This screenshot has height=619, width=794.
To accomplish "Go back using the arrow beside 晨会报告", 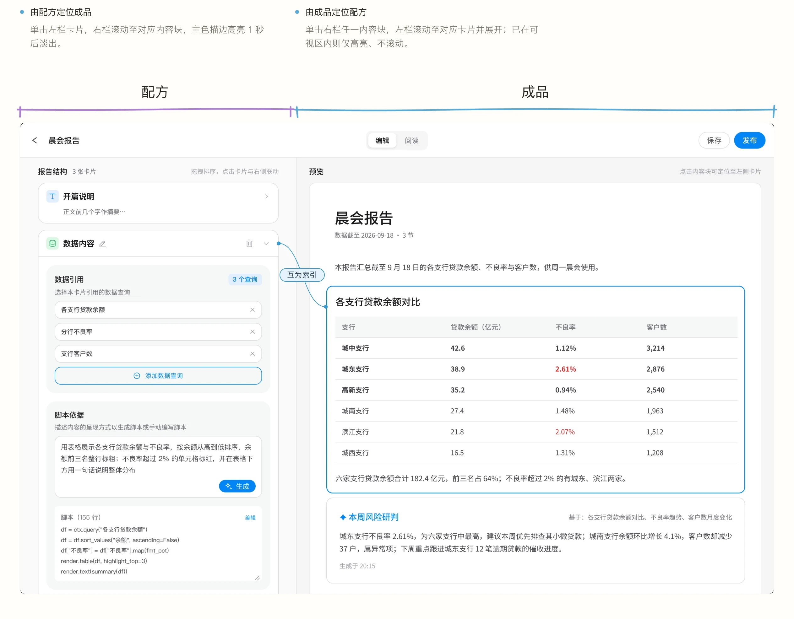I will click(x=35, y=140).
